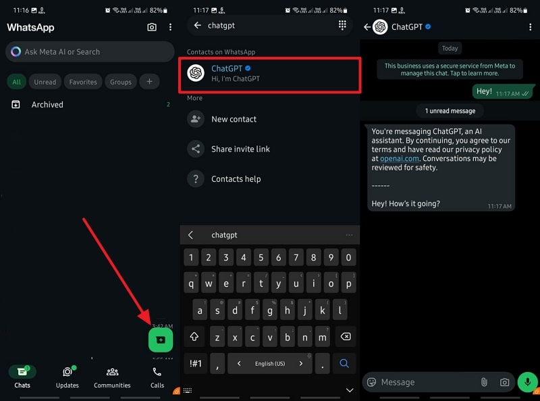Attach a file with the paperclip icon
The height and width of the screenshot is (401, 540).
(484, 382)
